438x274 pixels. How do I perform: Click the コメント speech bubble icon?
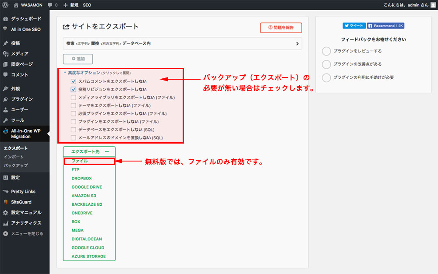tap(6, 74)
